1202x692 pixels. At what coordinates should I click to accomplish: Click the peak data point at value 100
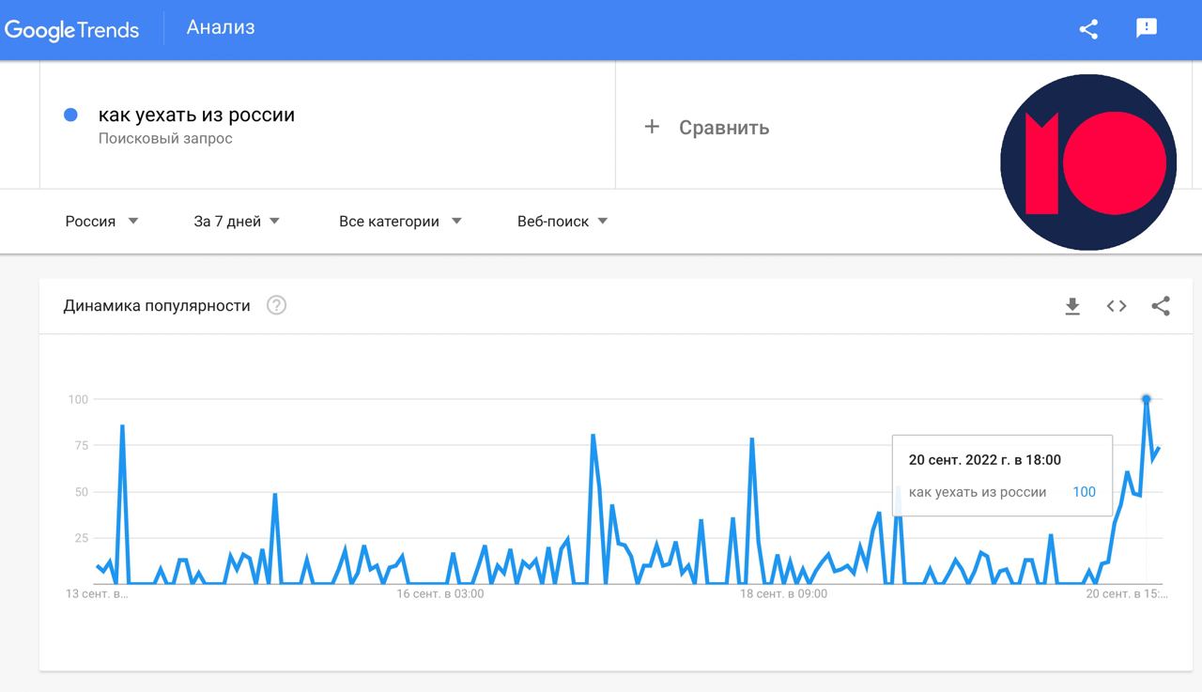(x=1147, y=399)
